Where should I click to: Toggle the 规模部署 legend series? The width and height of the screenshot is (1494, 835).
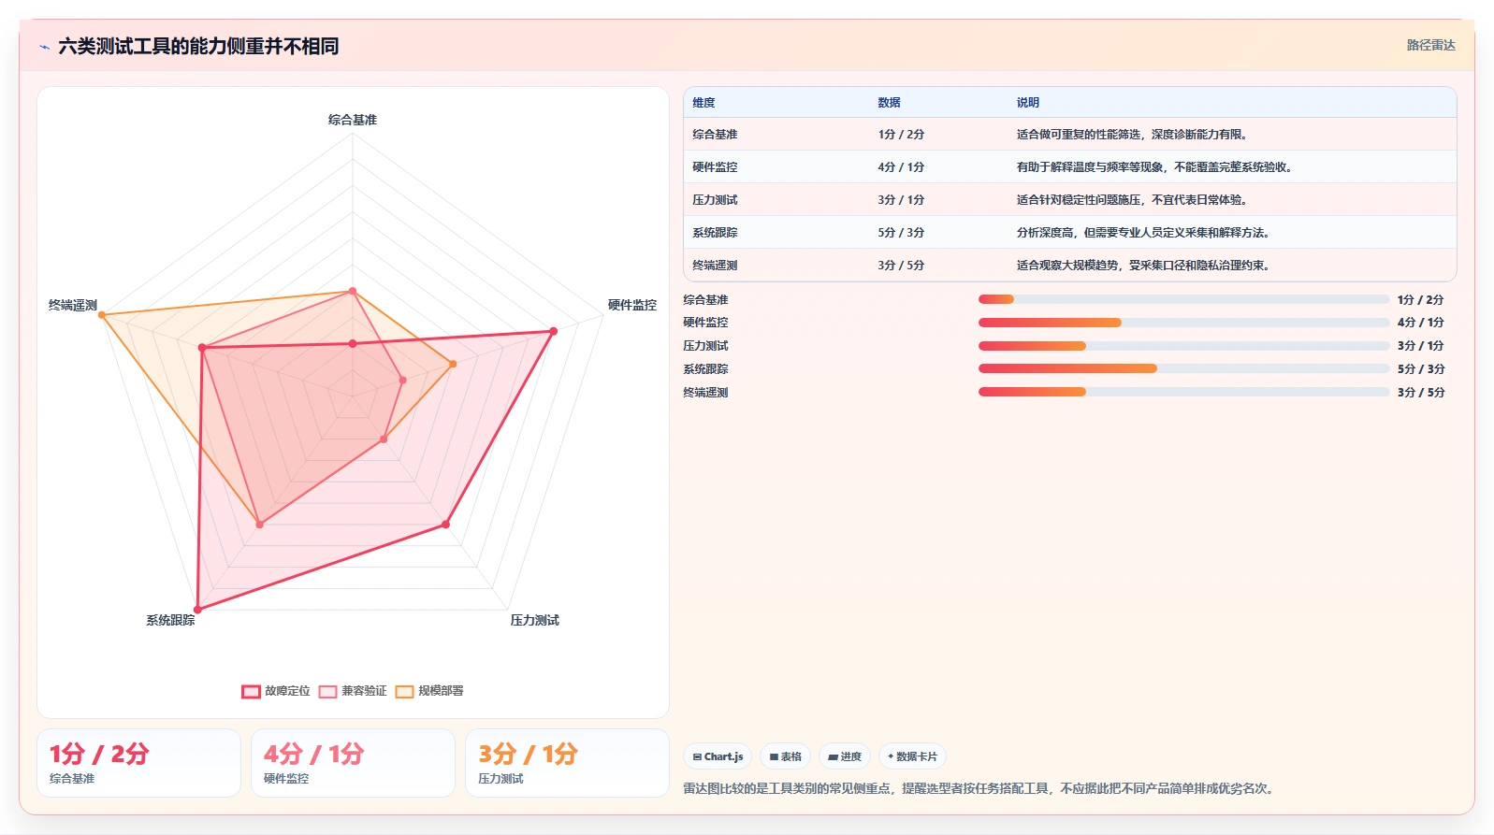point(429,691)
